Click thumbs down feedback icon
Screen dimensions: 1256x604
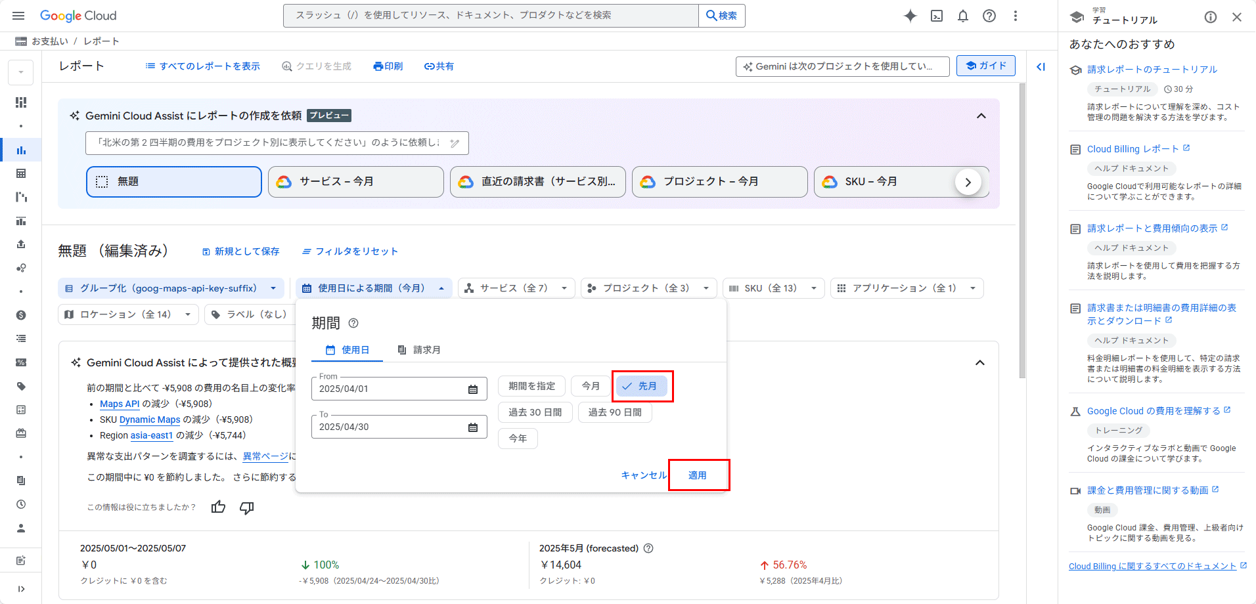246,507
